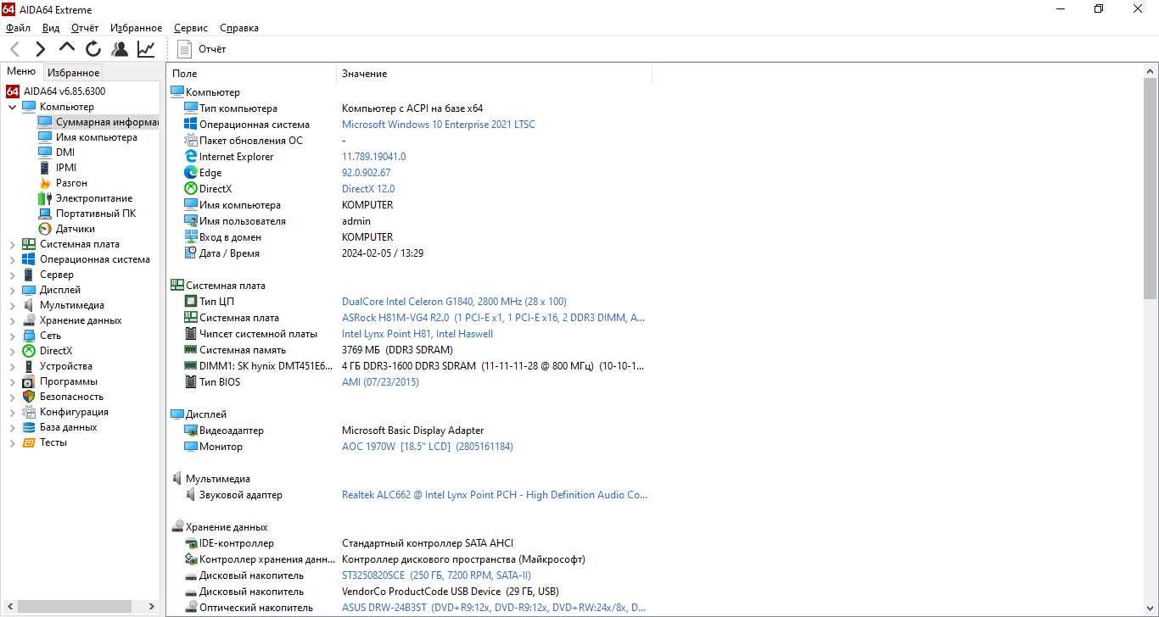Expand the DirectX tree node in sidebar

pyautogui.click(x=13, y=351)
